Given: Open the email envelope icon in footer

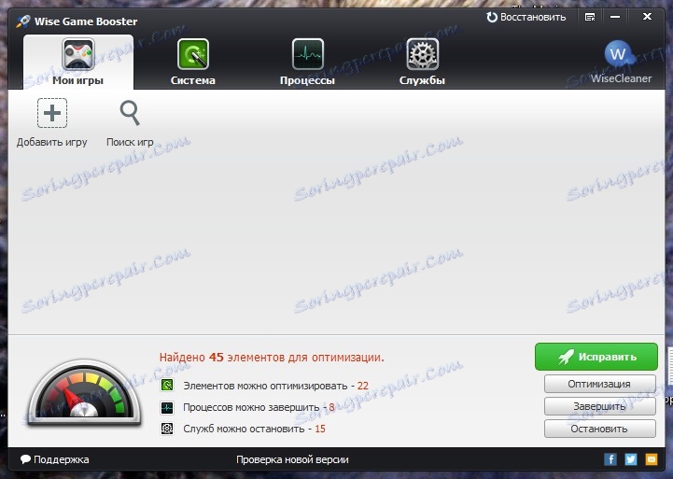Looking at the screenshot, I should click(x=652, y=459).
